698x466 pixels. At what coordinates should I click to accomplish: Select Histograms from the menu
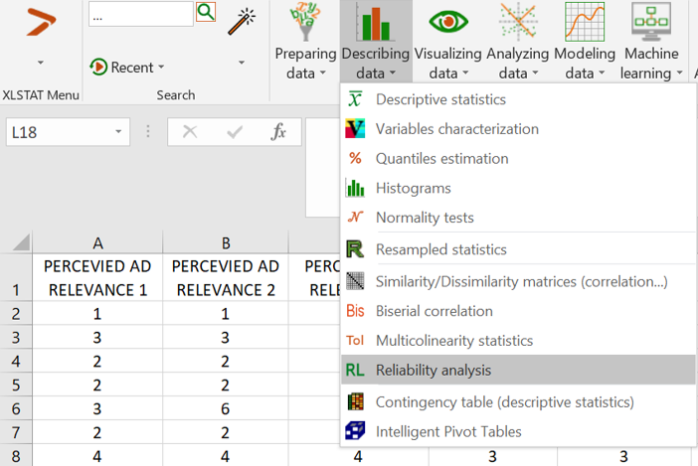[518, 188]
